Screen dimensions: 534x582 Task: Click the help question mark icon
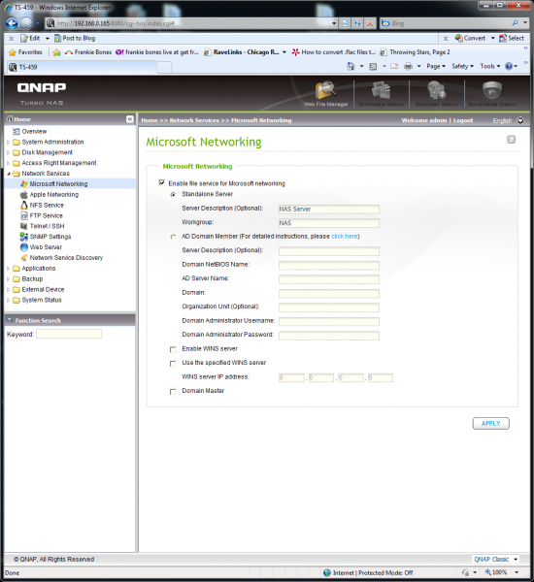coord(511,140)
